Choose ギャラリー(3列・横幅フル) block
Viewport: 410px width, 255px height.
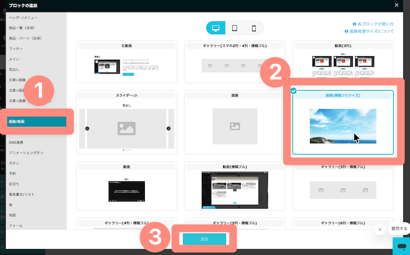coord(343,187)
